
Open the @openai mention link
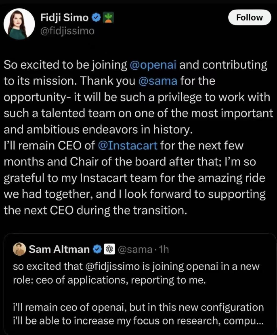click(x=155, y=65)
